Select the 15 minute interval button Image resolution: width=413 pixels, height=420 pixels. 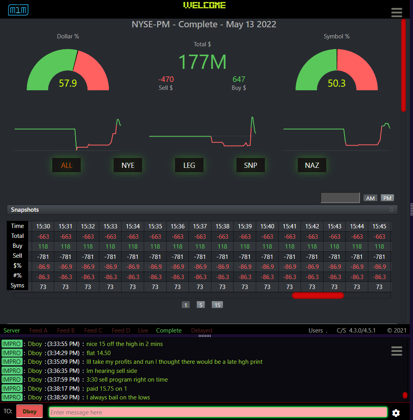(217, 305)
